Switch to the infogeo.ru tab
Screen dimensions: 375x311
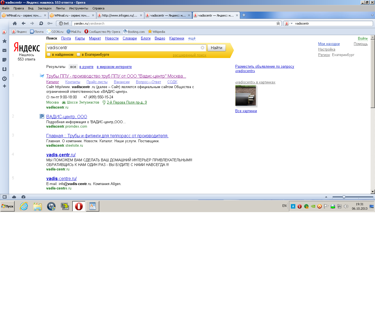click(120, 15)
